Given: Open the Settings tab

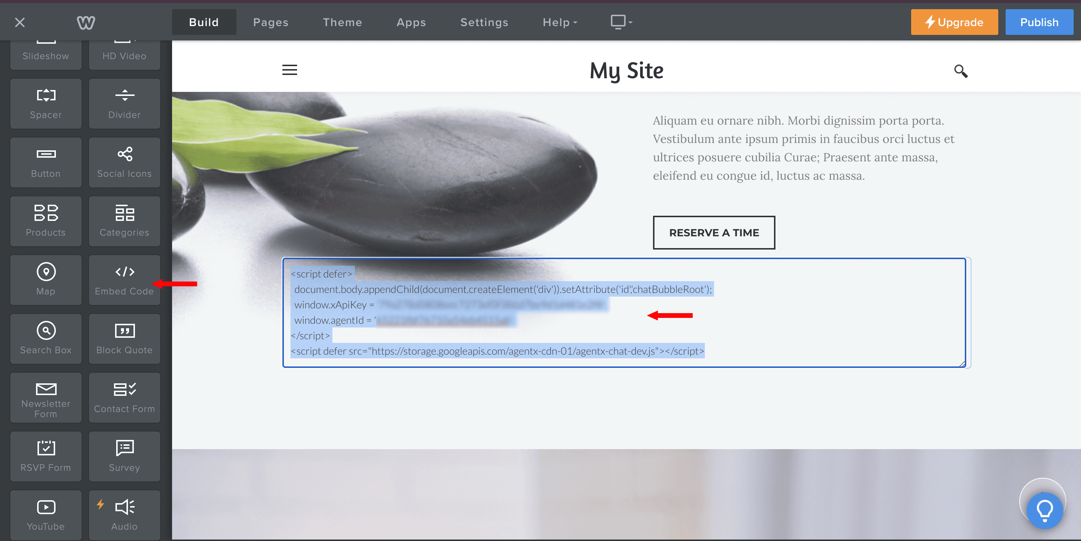Looking at the screenshot, I should (x=484, y=22).
